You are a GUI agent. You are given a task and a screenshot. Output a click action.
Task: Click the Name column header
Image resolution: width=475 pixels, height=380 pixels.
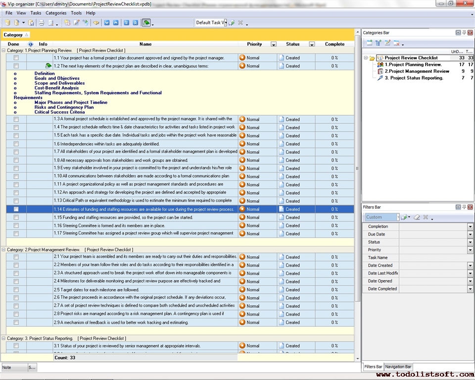click(145, 44)
